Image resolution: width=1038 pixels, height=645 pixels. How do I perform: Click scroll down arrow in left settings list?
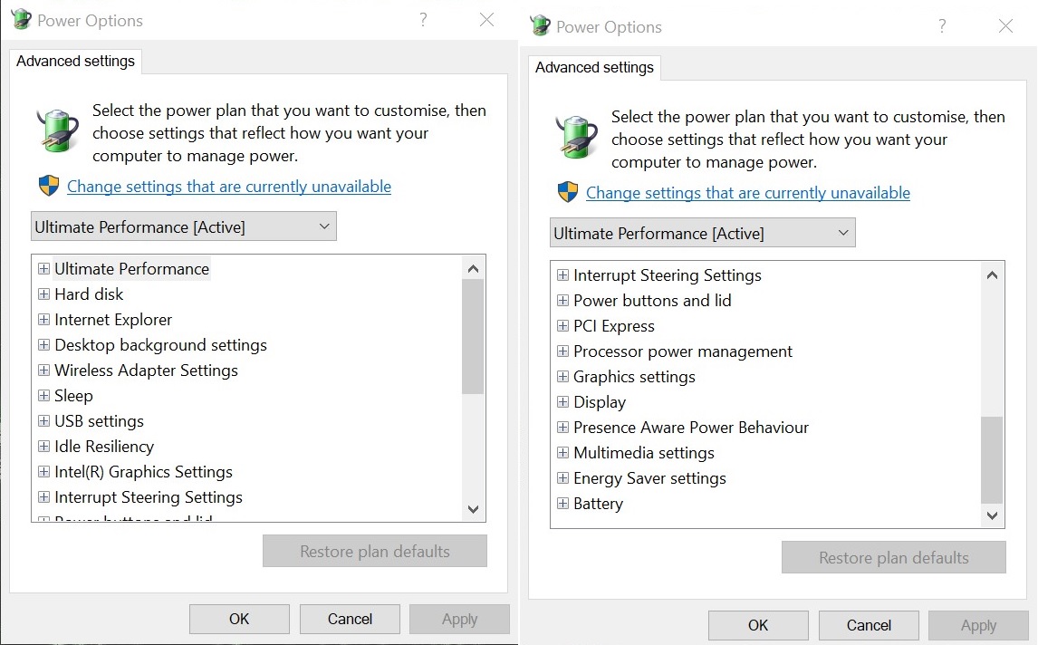point(473,509)
